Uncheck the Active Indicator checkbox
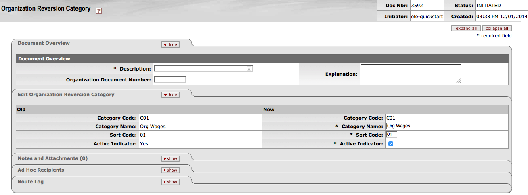 click(x=390, y=144)
